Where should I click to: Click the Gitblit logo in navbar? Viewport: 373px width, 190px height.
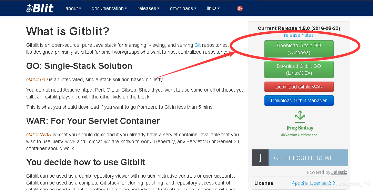point(40,8)
